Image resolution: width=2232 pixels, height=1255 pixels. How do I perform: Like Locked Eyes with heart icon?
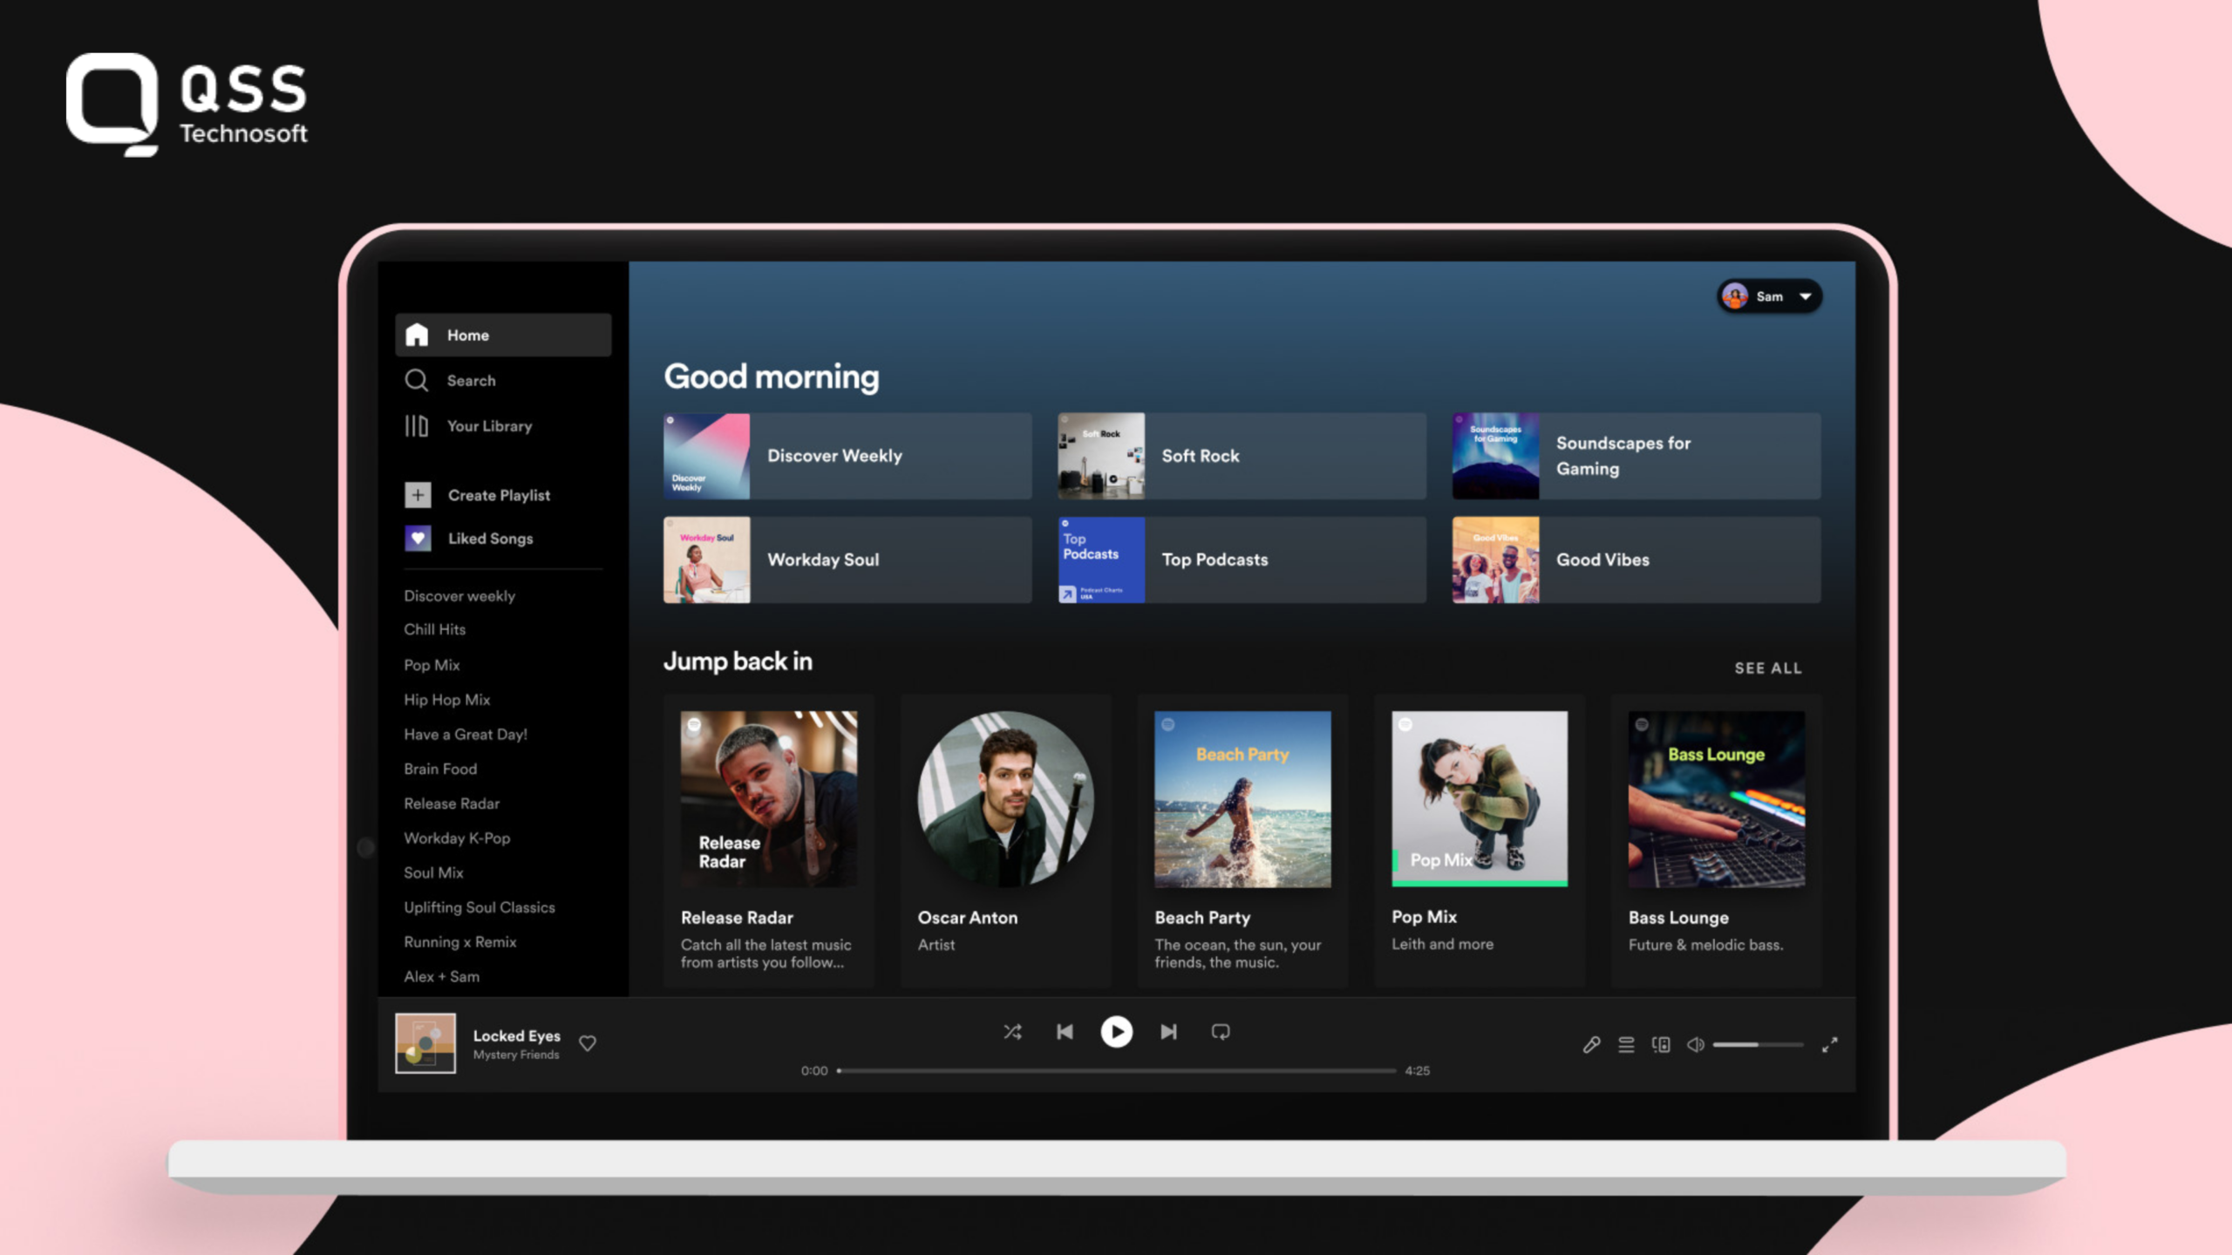pos(588,1043)
